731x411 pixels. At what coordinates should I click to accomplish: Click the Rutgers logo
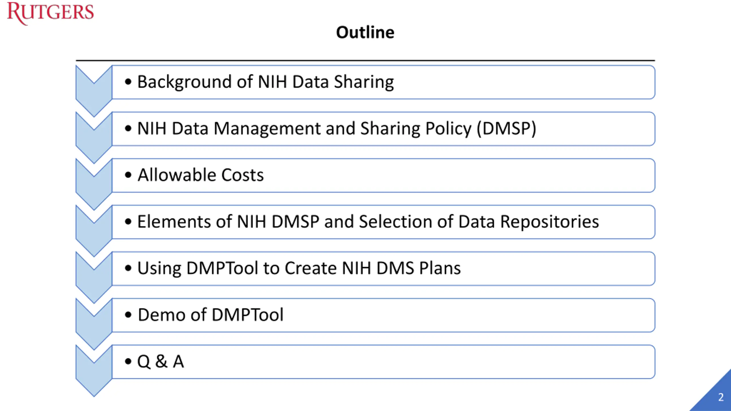coord(50,13)
